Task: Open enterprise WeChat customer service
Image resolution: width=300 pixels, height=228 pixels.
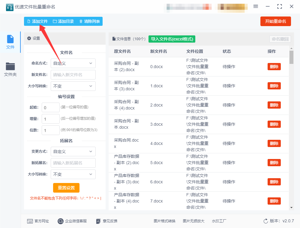Action: [76, 221]
